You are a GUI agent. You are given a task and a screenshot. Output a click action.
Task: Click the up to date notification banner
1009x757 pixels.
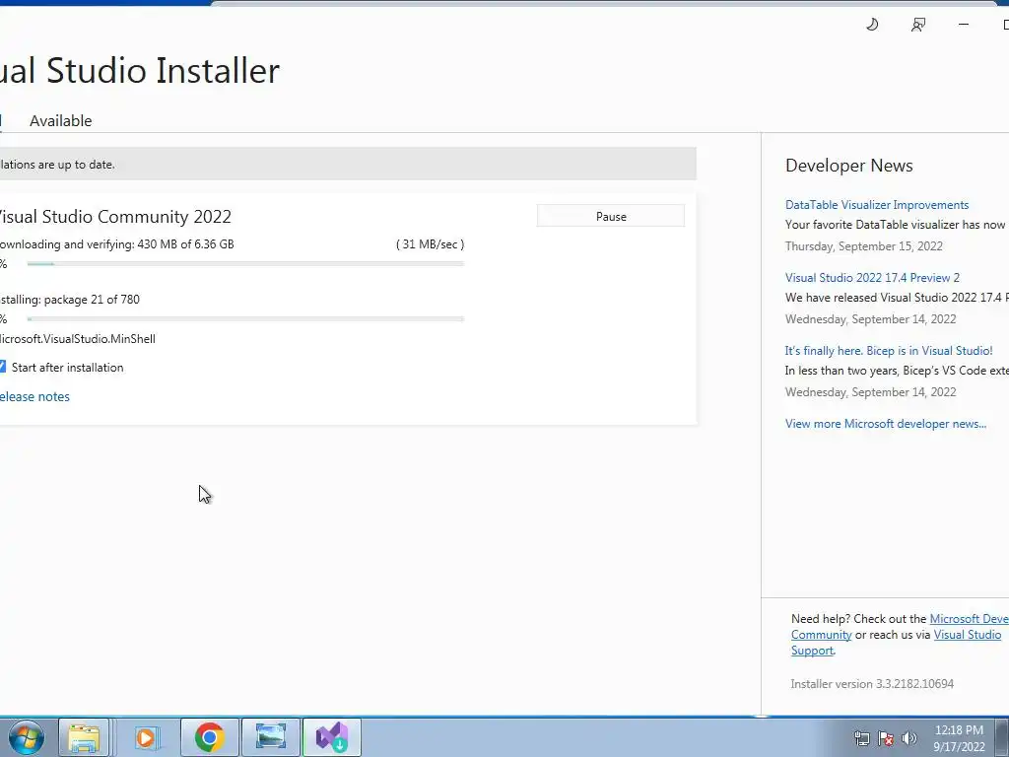click(348, 164)
